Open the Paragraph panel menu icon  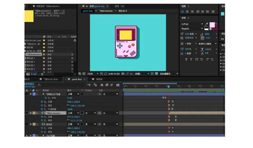click(188, 6)
